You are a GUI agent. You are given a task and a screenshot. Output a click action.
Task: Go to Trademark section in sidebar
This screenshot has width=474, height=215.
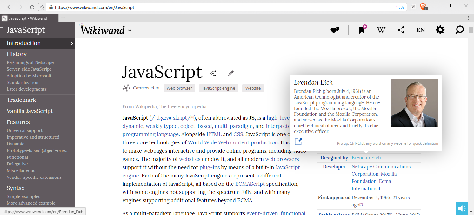21,100
